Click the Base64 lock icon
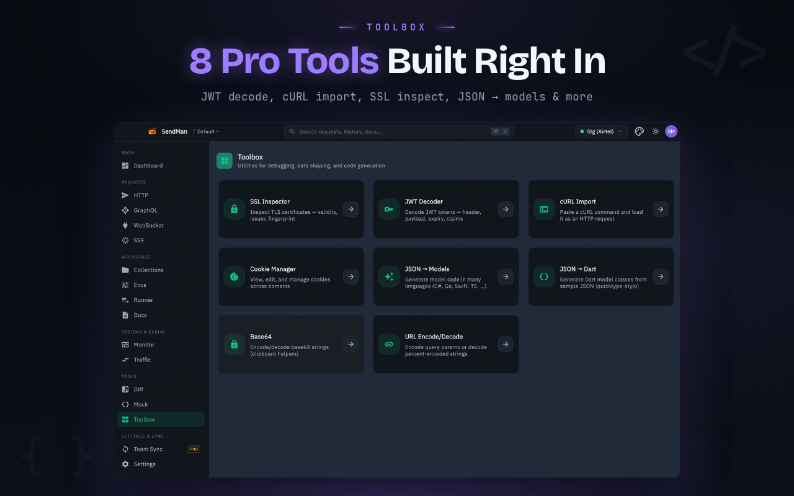 pos(234,344)
